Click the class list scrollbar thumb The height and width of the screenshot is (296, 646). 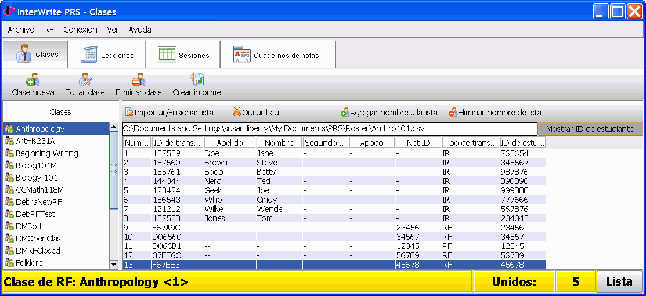pos(114,170)
